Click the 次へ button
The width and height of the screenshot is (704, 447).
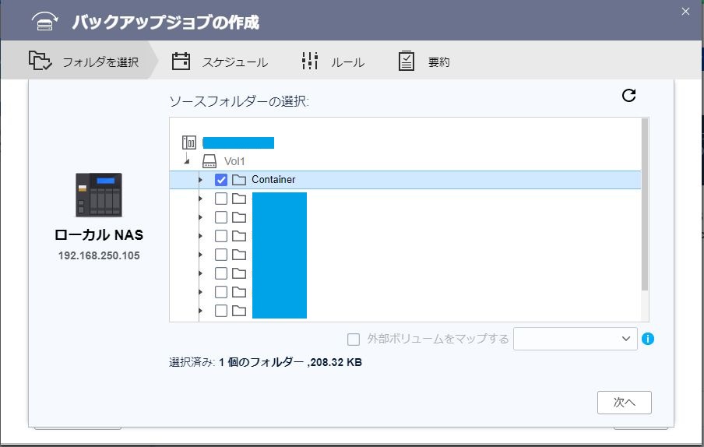624,403
